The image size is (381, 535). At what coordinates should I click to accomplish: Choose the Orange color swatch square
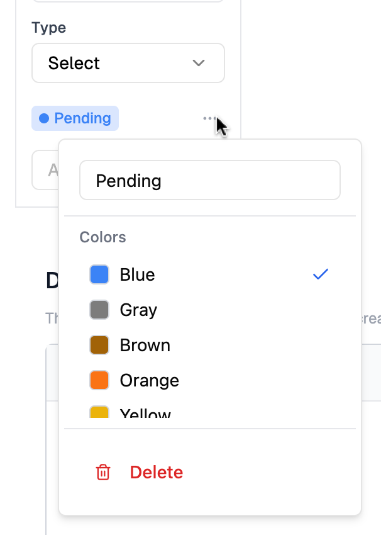click(x=99, y=380)
